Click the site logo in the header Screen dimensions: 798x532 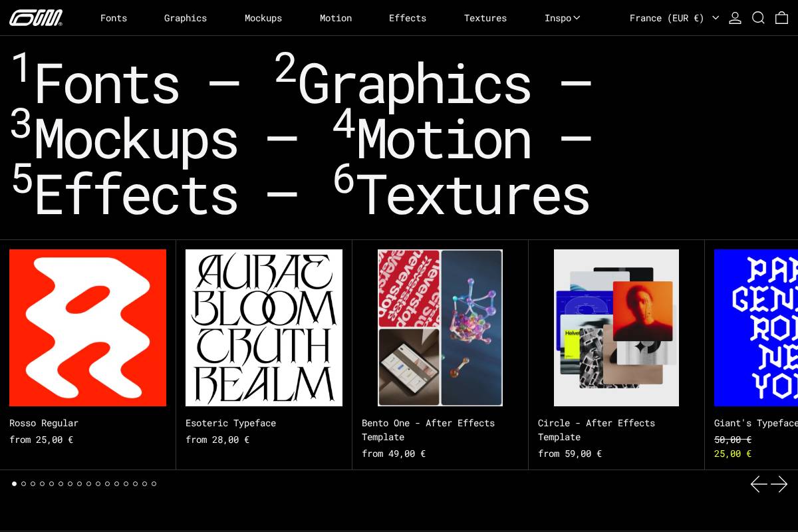(x=36, y=18)
